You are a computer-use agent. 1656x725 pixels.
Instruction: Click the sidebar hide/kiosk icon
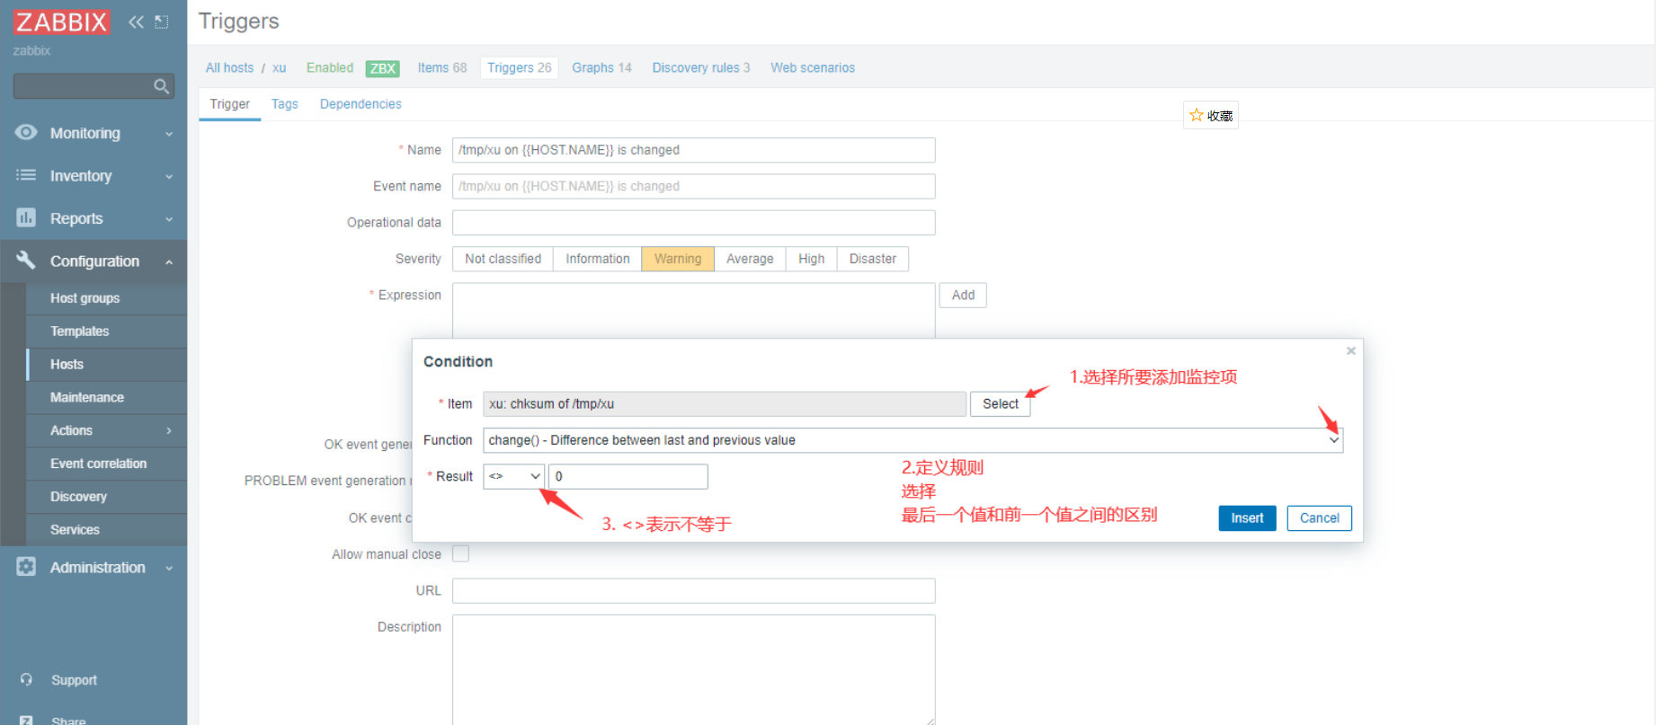(x=162, y=22)
